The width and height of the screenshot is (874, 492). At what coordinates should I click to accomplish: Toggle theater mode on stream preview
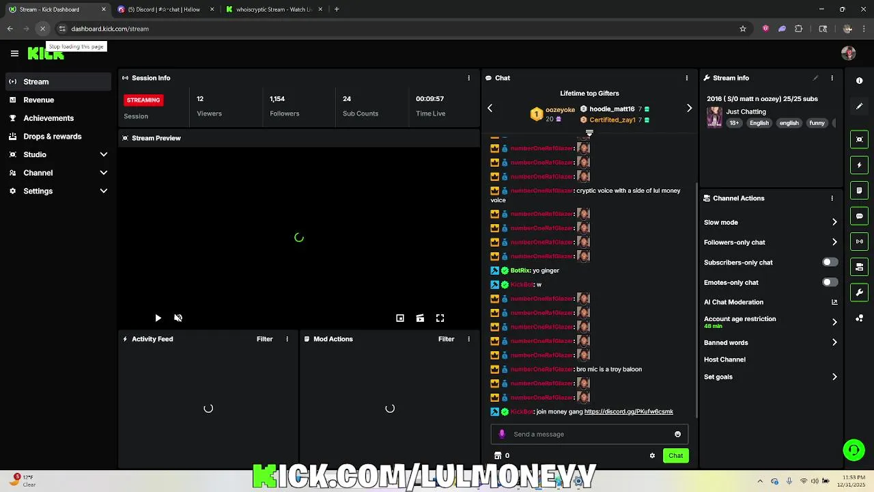pos(420,318)
